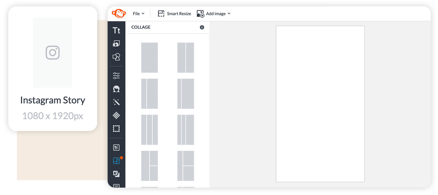Open the Templates tool icon
Image resolution: width=438 pixels, height=195 pixels.
coord(116,148)
